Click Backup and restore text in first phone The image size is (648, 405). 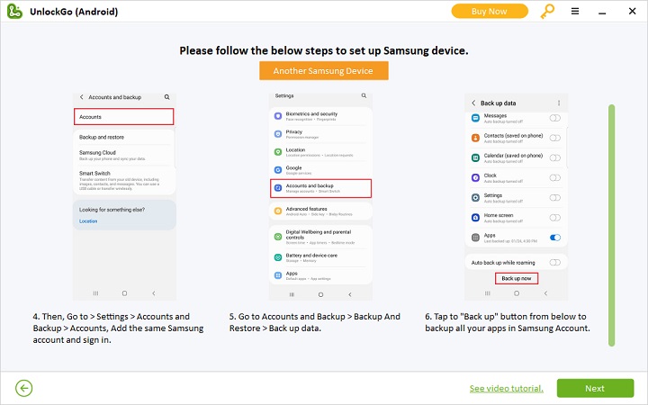[102, 137]
